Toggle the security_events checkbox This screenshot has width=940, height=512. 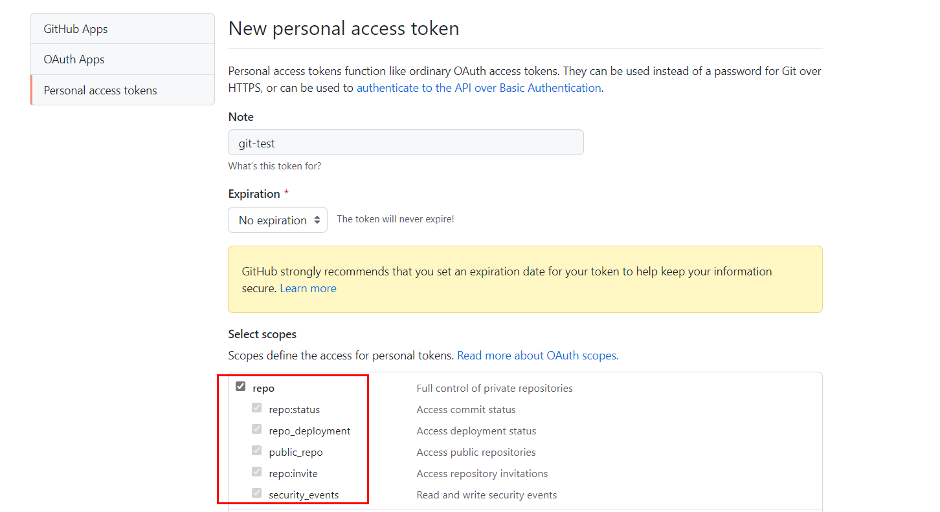(x=257, y=493)
